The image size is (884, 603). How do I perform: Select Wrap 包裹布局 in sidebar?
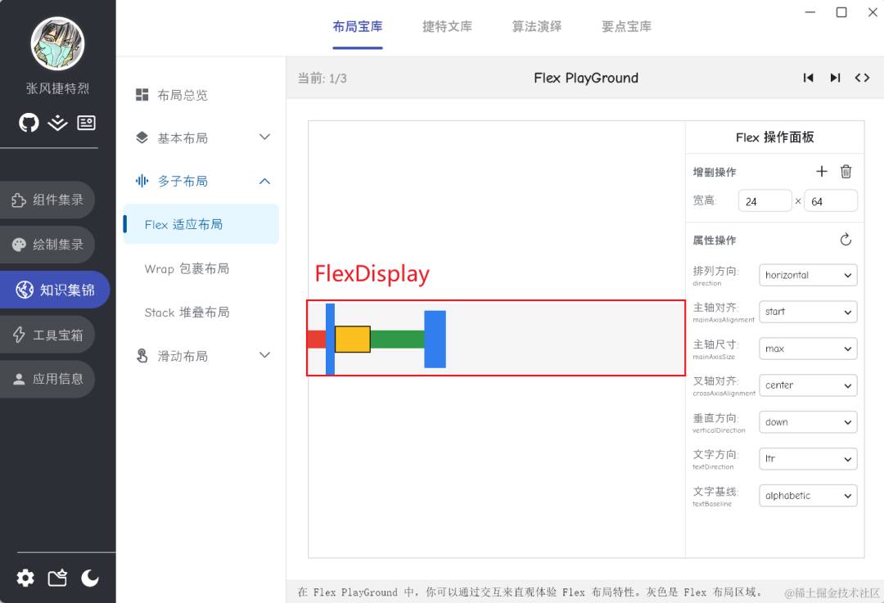[187, 268]
